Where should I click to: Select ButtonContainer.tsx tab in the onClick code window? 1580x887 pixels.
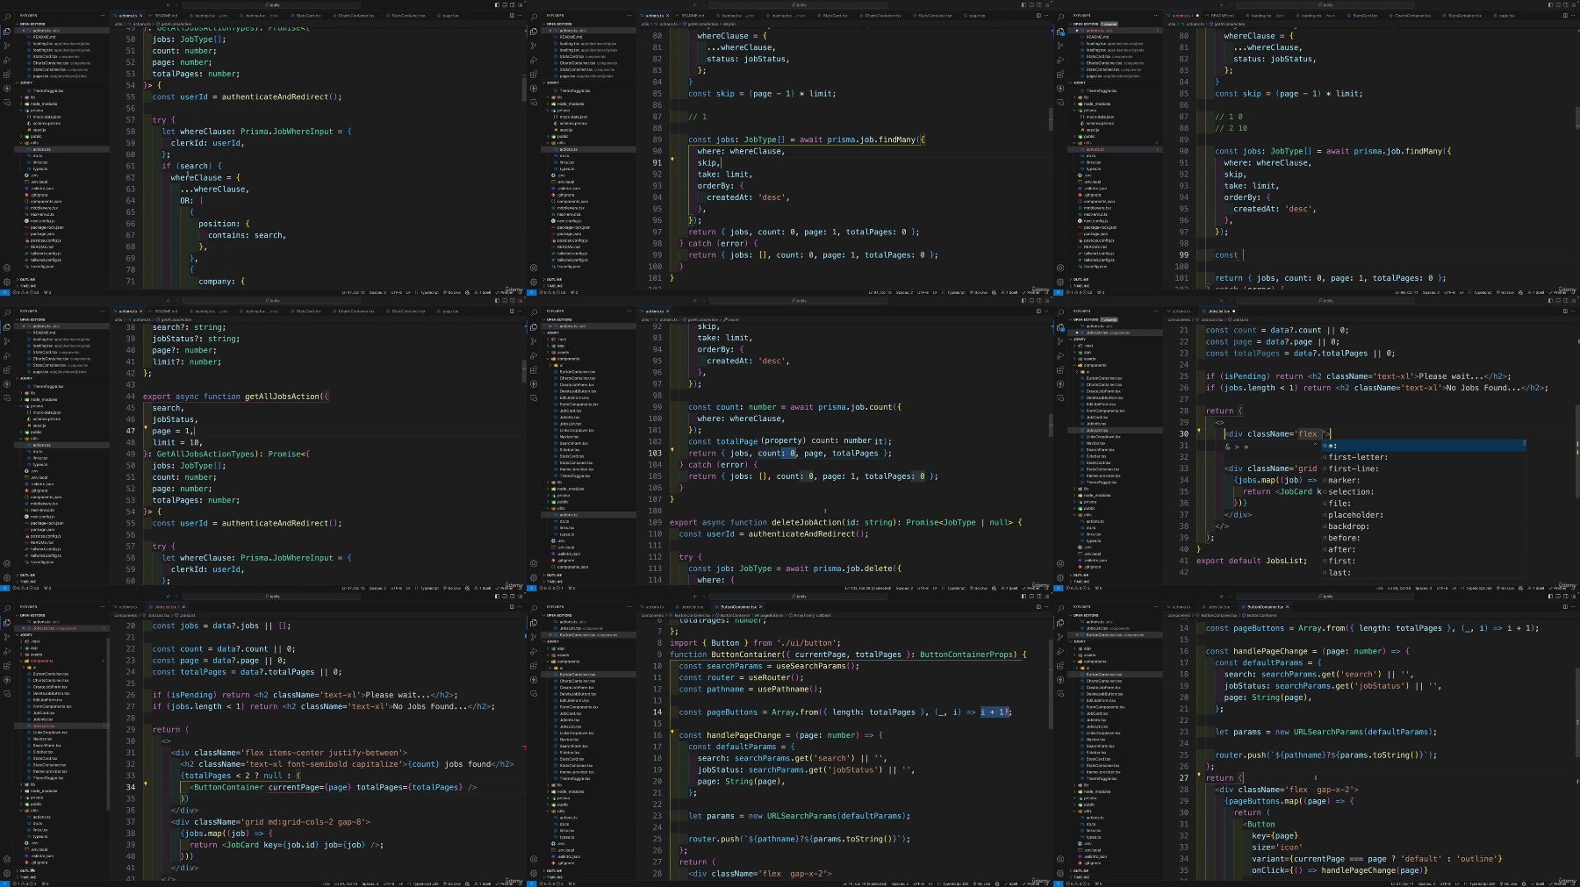[1266, 606]
